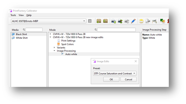
Task: Select Black Shirt media
Action: click(x=21, y=34)
